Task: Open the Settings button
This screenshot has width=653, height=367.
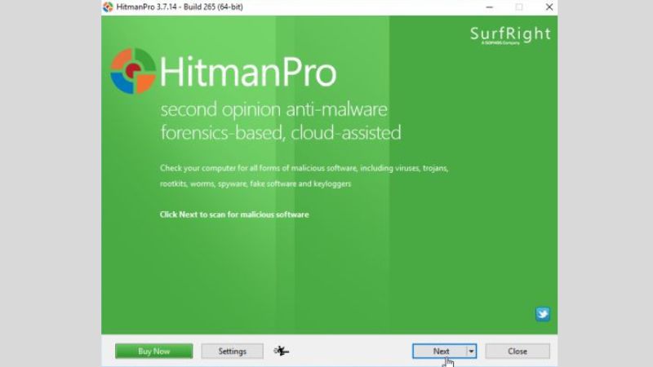Action: click(x=232, y=352)
